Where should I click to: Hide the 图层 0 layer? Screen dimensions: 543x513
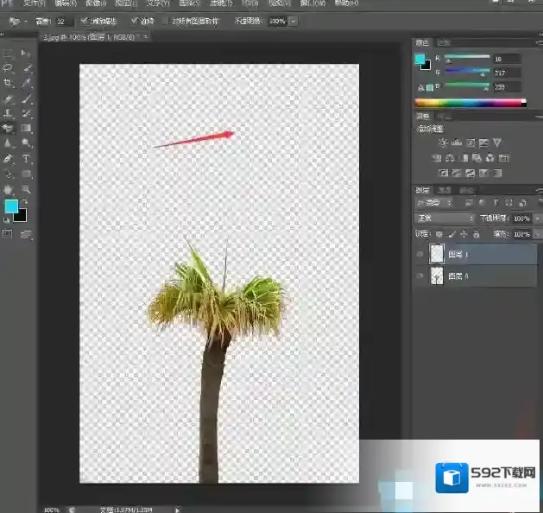420,276
